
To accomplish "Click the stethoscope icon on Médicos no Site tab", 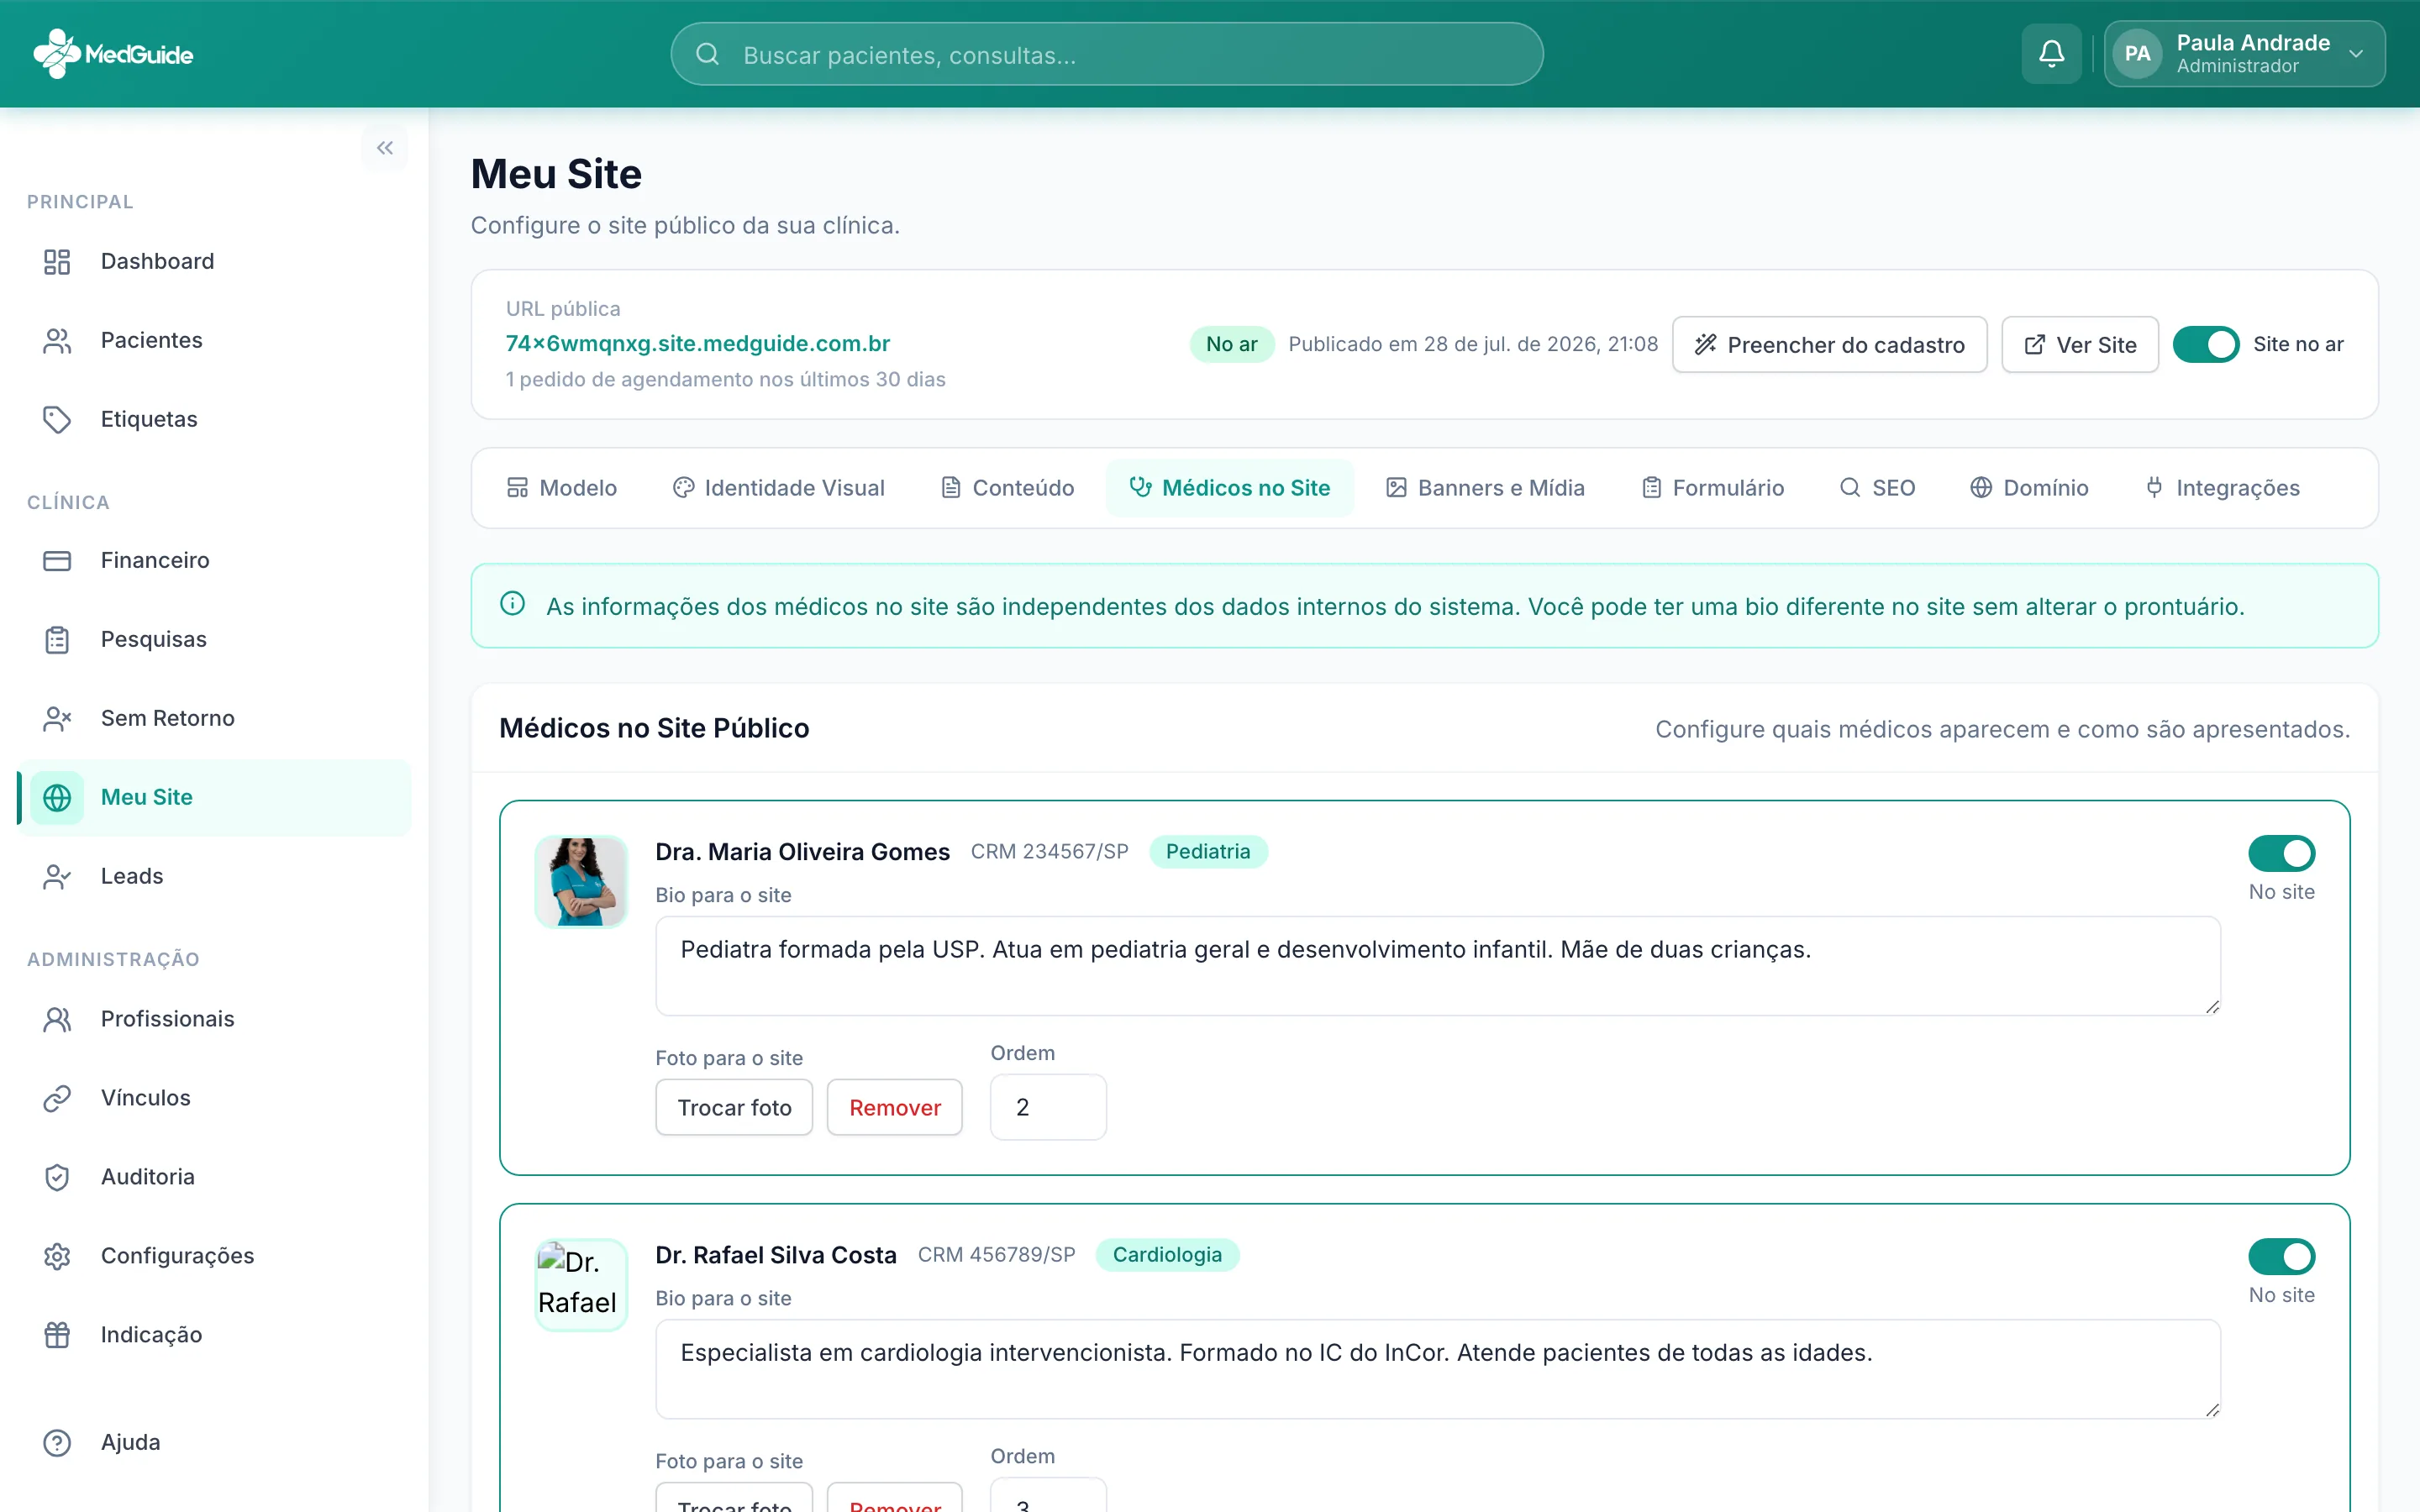I will [1140, 488].
